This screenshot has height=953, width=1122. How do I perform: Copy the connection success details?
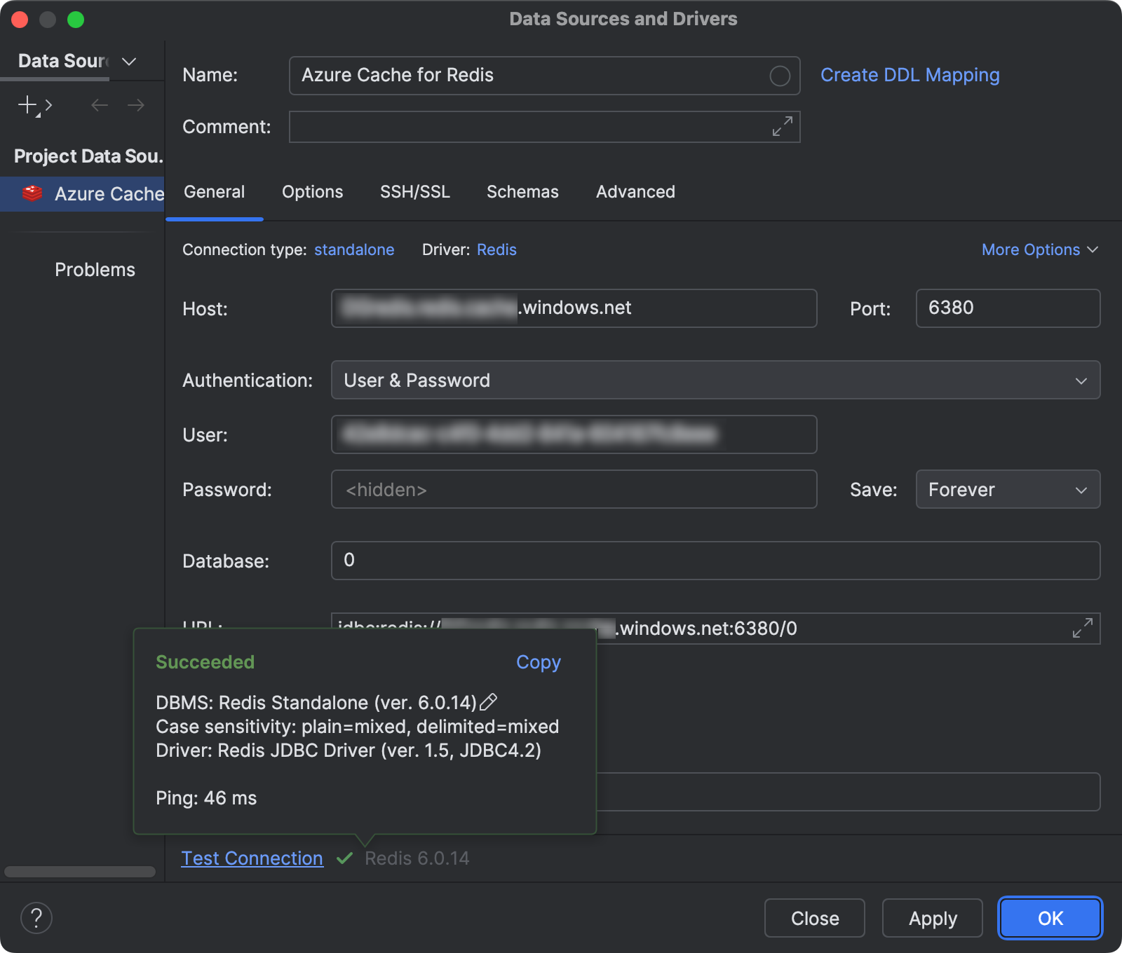coord(537,661)
